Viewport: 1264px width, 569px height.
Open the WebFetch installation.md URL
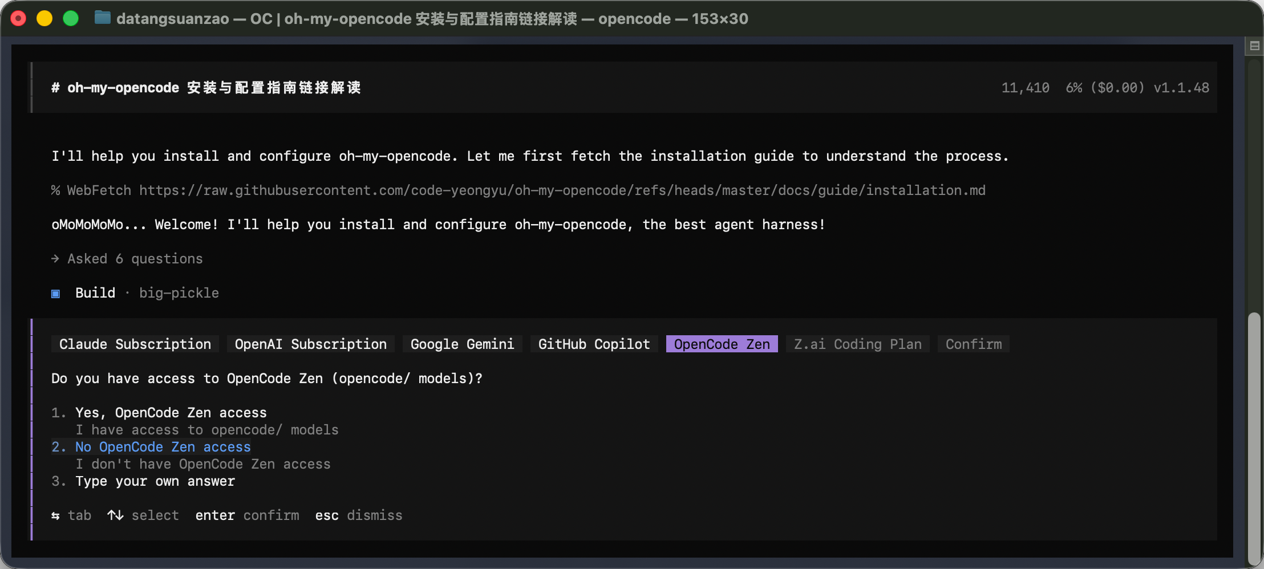pyautogui.click(x=562, y=190)
